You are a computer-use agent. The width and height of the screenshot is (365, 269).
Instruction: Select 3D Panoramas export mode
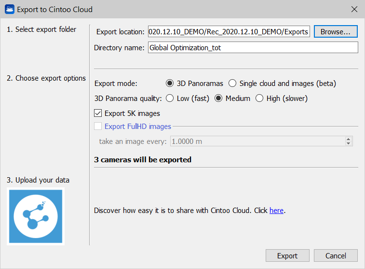pyautogui.click(x=170, y=84)
